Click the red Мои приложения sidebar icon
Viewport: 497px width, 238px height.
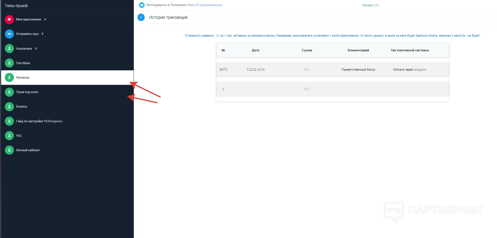pos(9,19)
